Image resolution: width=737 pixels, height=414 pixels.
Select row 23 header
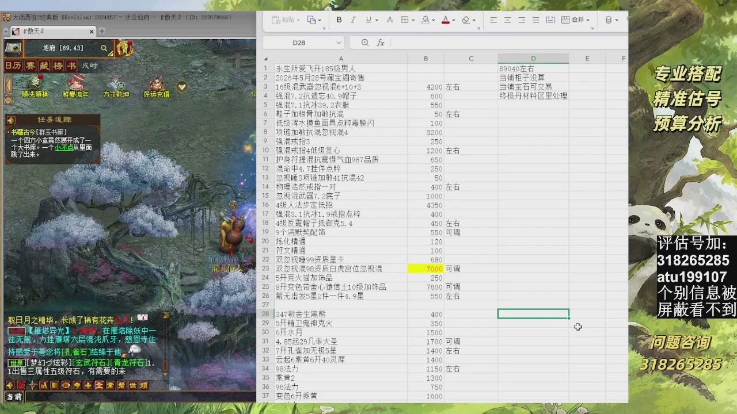point(265,269)
